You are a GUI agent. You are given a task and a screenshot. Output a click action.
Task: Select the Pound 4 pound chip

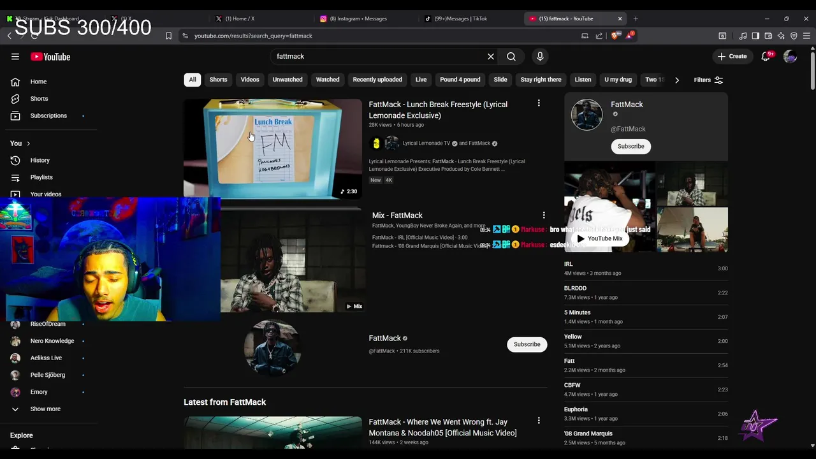click(460, 80)
